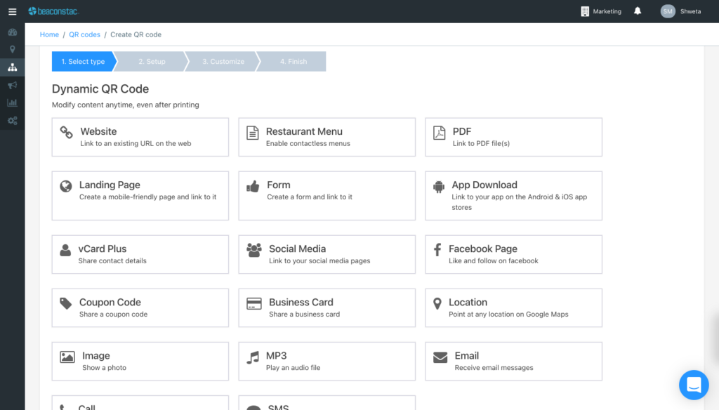Click 'Link to an existing URL on the web'
This screenshot has width=719, height=410.
(136, 143)
